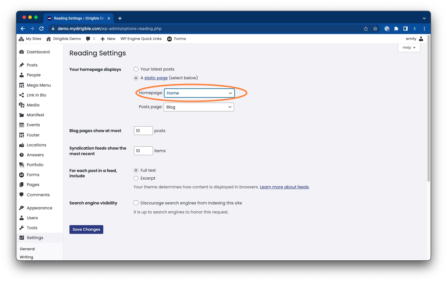Screen dimensions: 447x282
Task: Toggle the browser side panel icon
Action: [x=406, y=29]
